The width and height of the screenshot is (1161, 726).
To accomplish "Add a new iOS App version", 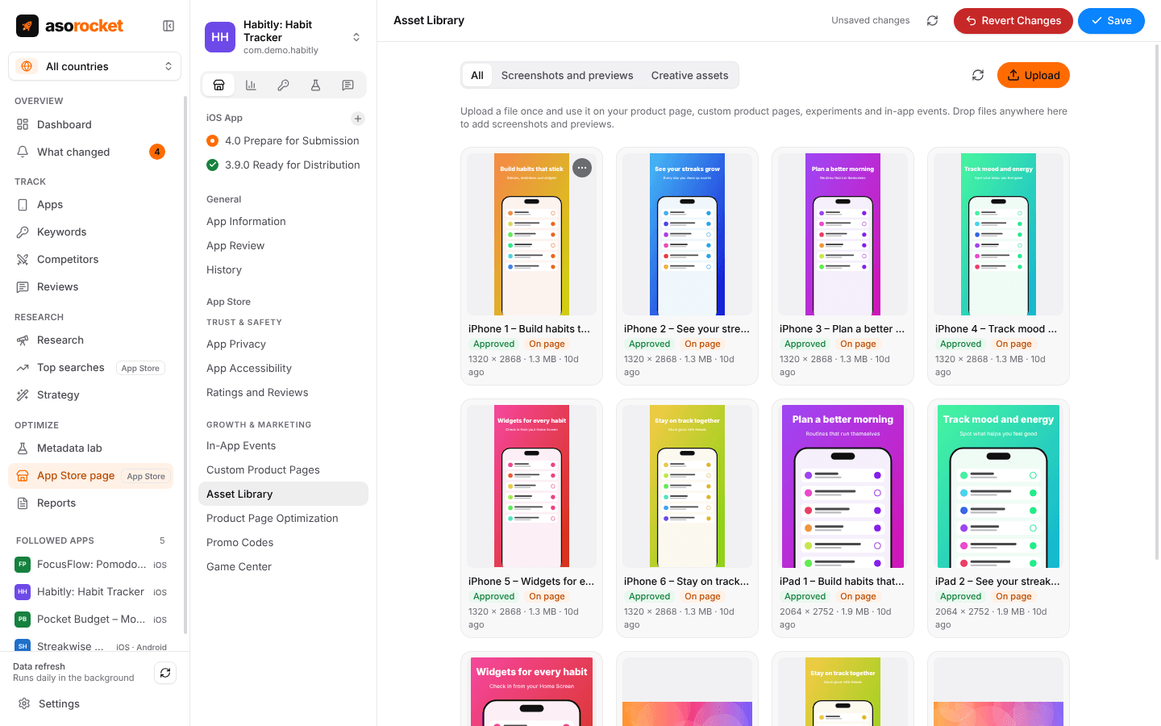I will [x=358, y=119].
